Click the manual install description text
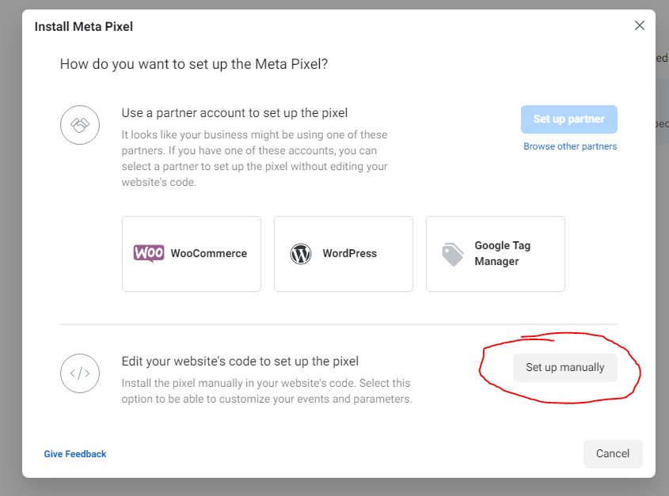The height and width of the screenshot is (496, 669). click(x=267, y=391)
